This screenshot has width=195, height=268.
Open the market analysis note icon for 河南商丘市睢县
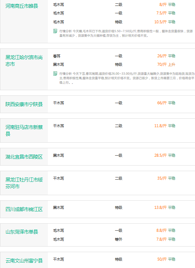[x=55, y=31]
